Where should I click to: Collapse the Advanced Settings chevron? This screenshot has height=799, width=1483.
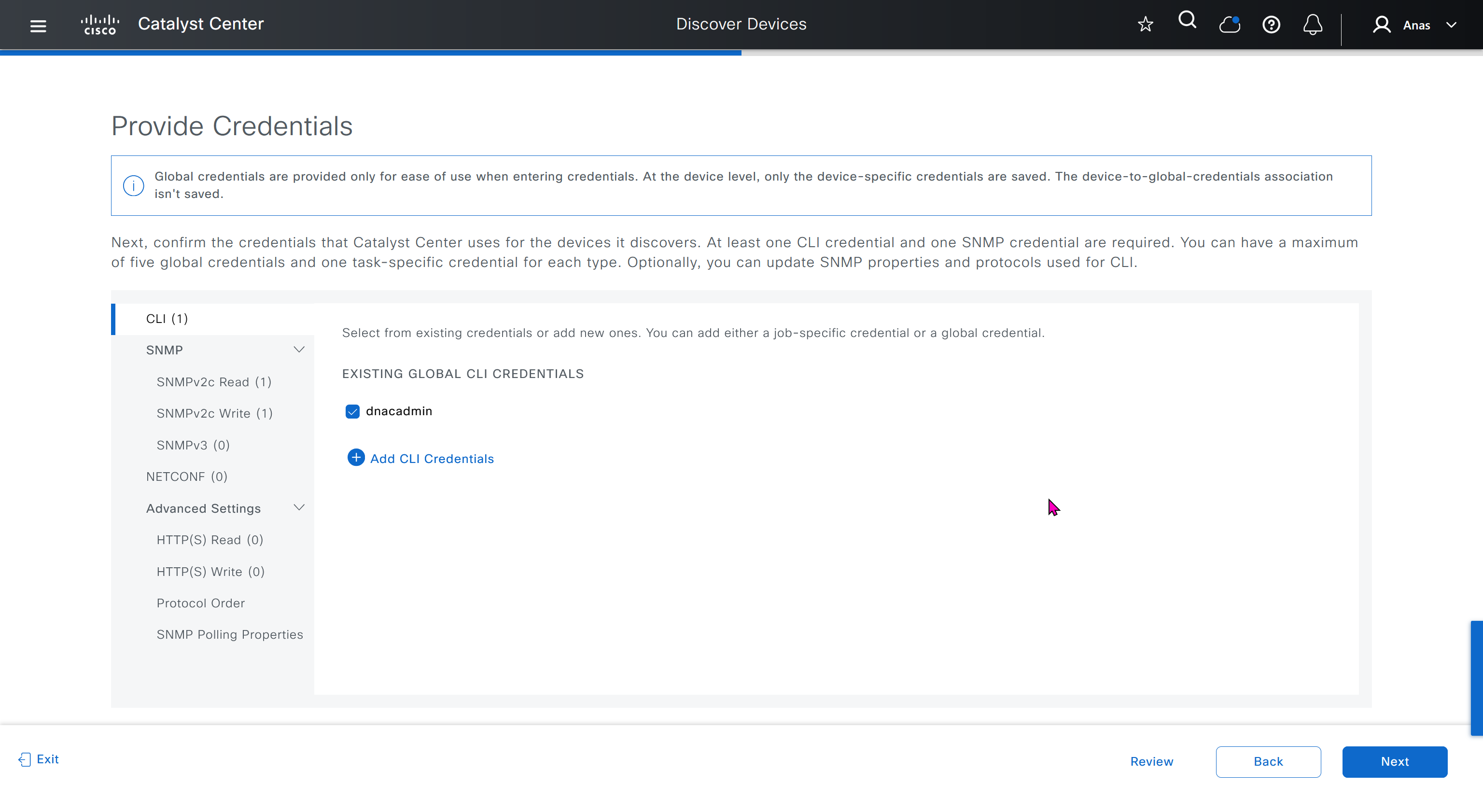point(299,507)
